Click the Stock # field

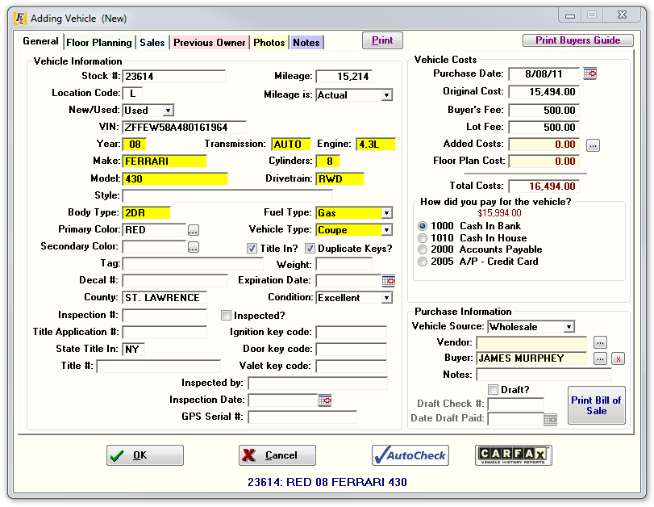173,77
